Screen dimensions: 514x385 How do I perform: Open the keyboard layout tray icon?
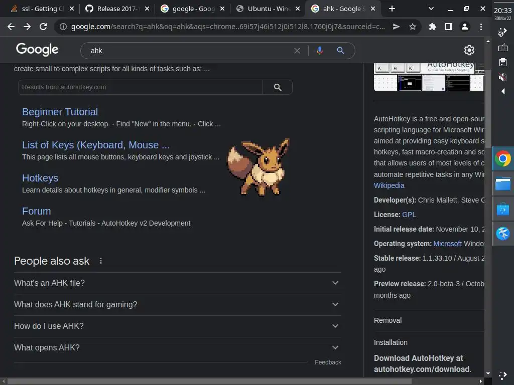point(502,48)
